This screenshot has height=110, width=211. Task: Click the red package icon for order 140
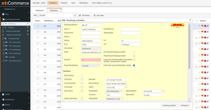(x=205, y=67)
